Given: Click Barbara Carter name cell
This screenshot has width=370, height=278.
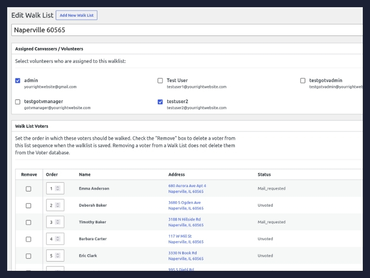Looking at the screenshot, I should pyautogui.click(x=93, y=239).
